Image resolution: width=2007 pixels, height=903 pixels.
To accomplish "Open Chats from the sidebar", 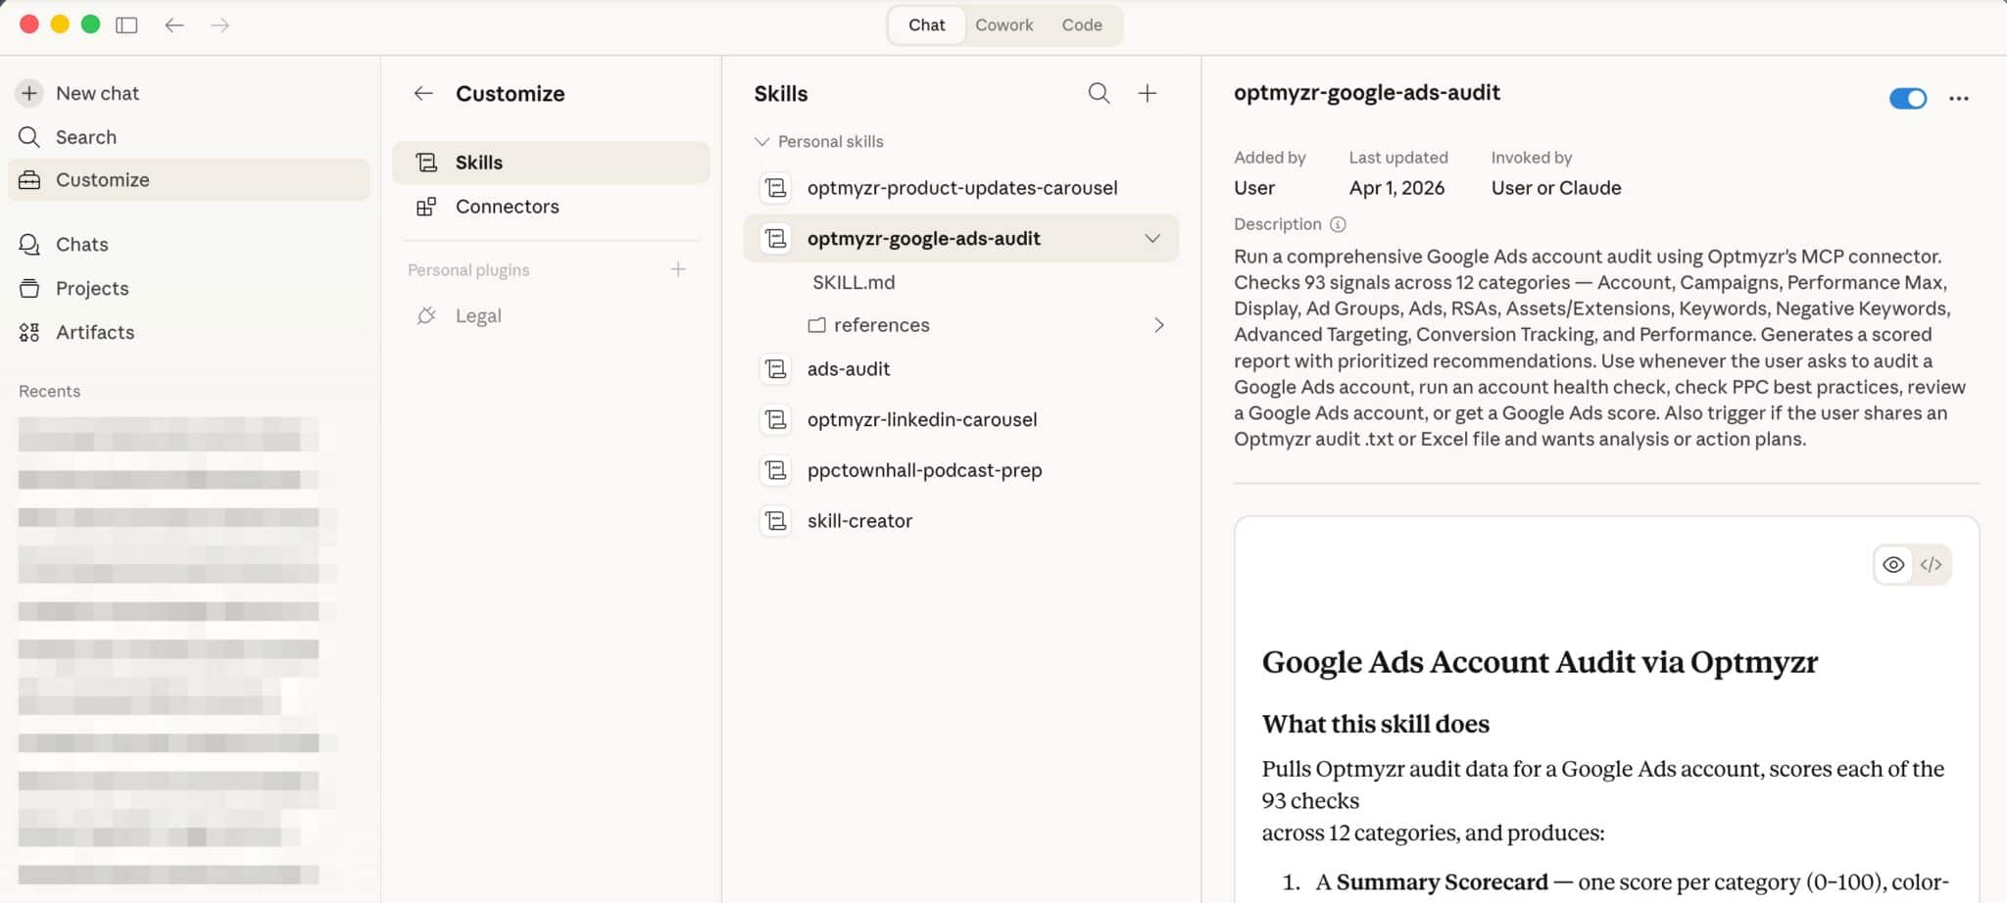I will pos(188,245).
